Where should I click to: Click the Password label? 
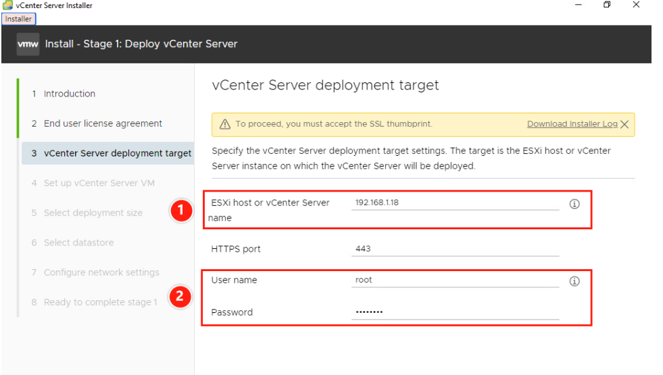click(232, 312)
